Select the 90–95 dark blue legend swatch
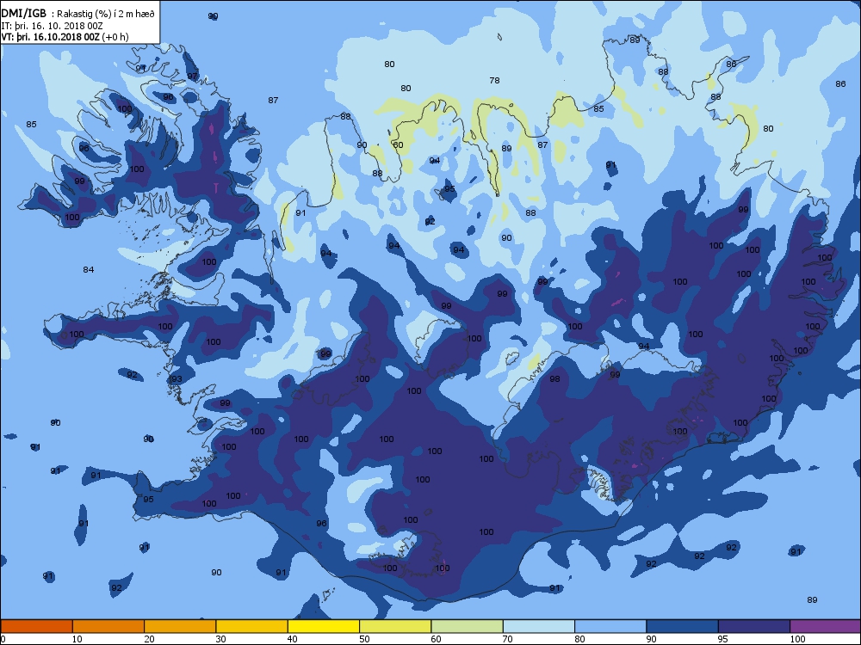 pos(683,626)
